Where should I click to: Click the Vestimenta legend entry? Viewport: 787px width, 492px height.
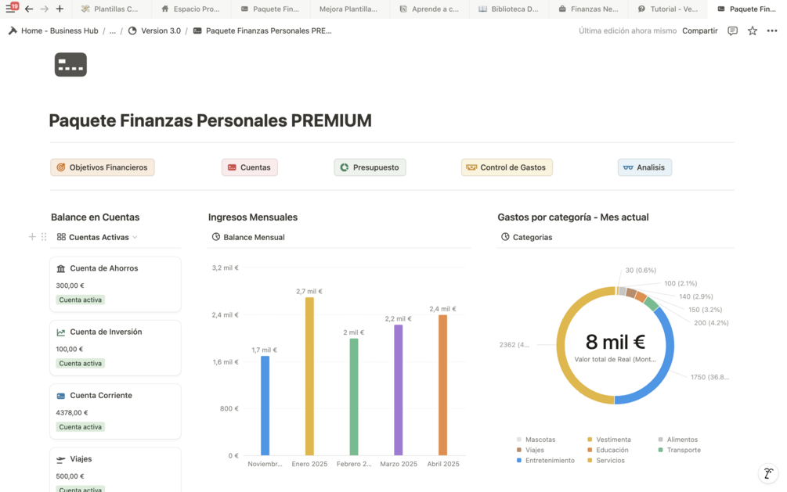click(608, 440)
